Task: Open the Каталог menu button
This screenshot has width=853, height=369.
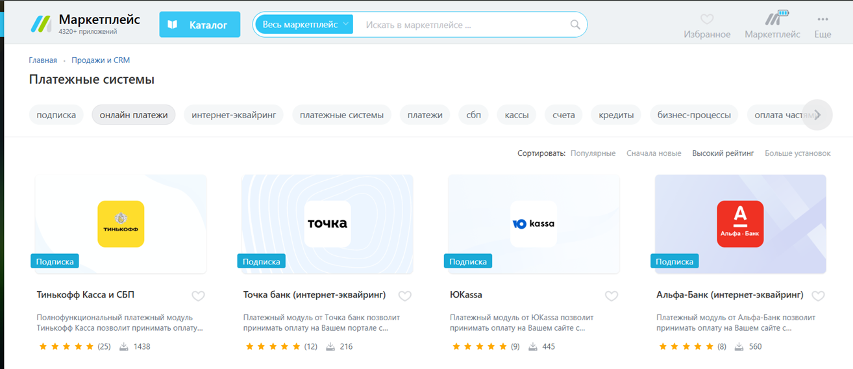Action: [x=199, y=25]
